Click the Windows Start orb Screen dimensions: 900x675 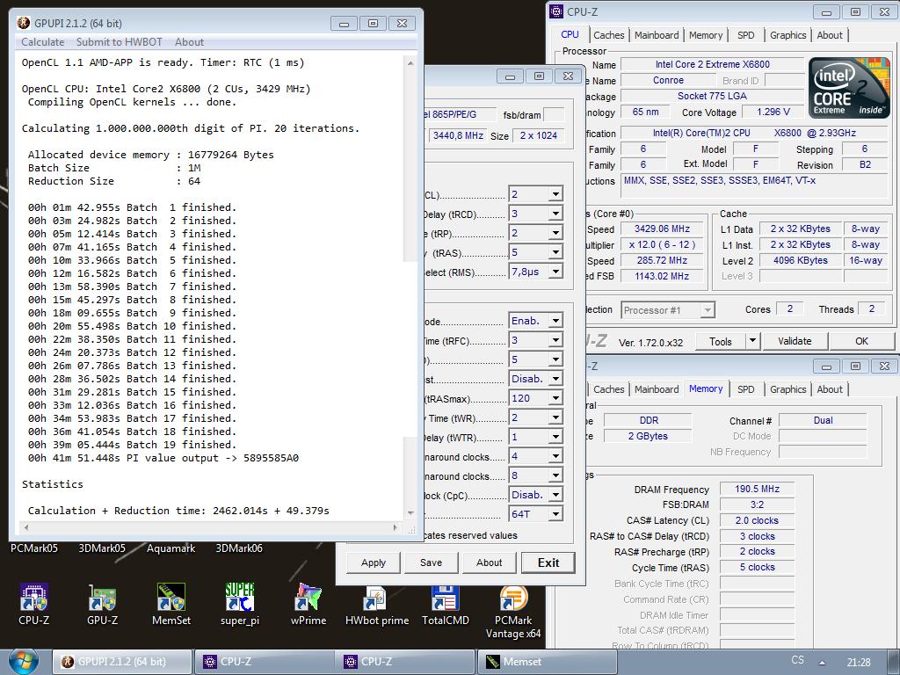(x=24, y=661)
